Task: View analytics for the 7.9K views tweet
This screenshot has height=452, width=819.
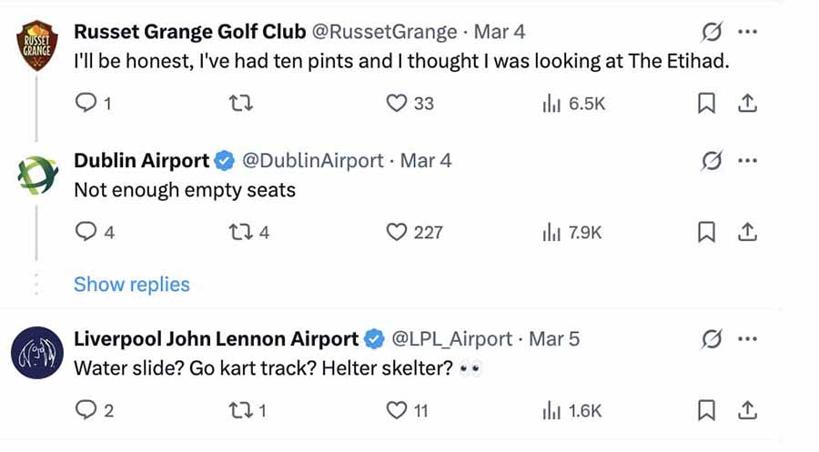Action: (572, 232)
